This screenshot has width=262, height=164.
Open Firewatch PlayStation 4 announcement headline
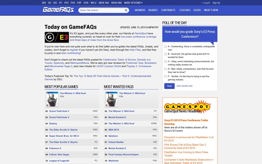[x=189, y=139]
